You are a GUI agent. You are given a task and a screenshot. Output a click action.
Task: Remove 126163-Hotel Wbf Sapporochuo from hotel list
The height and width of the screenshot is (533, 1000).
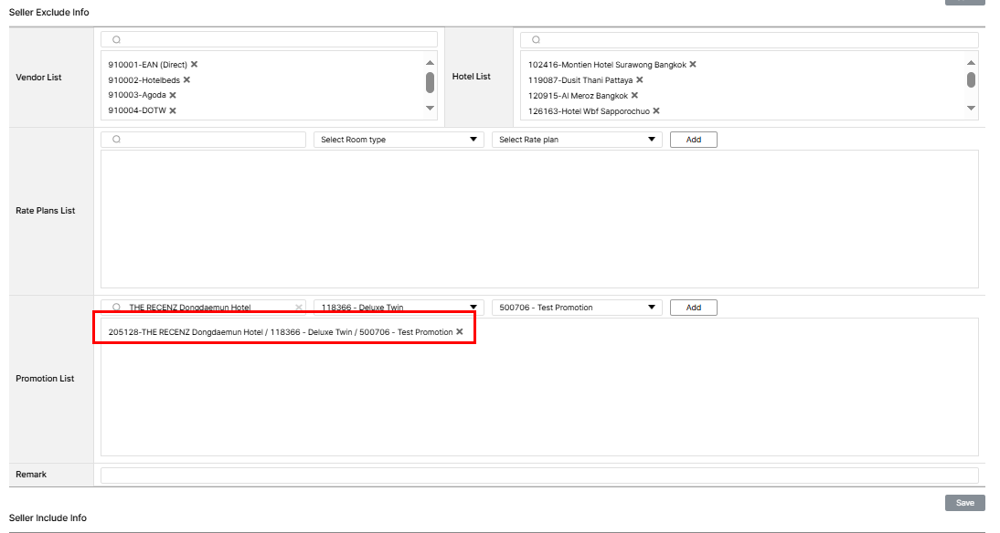click(656, 110)
